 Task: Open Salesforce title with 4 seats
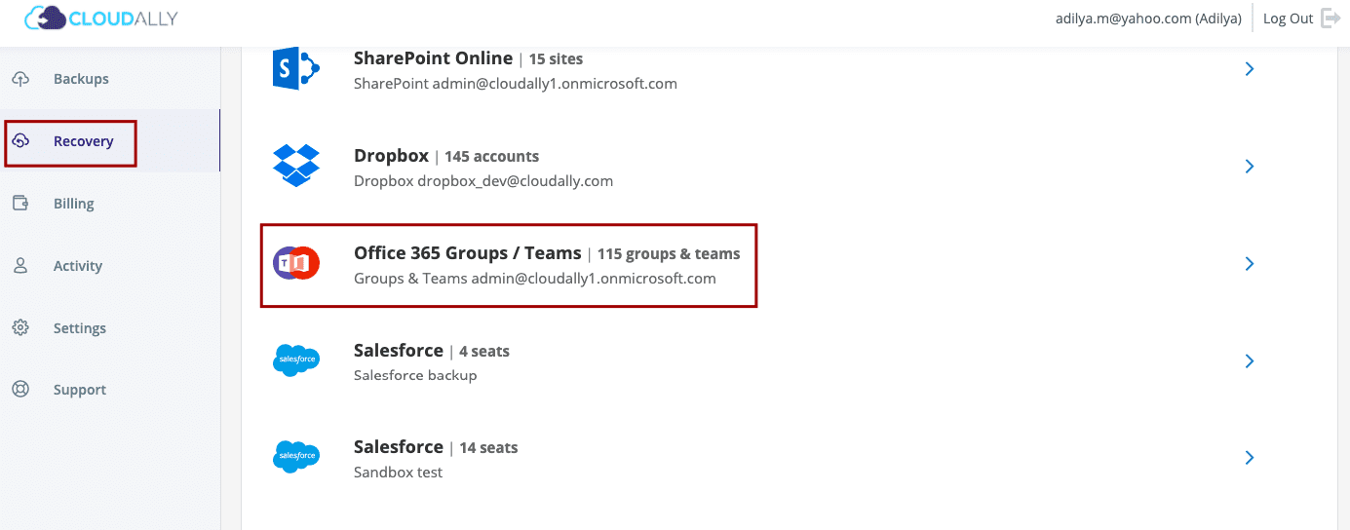click(x=399, y=351)
